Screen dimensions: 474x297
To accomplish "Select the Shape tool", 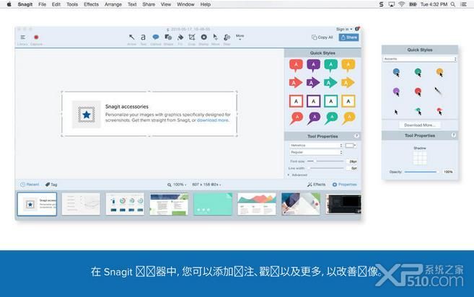I will (168, 37).
